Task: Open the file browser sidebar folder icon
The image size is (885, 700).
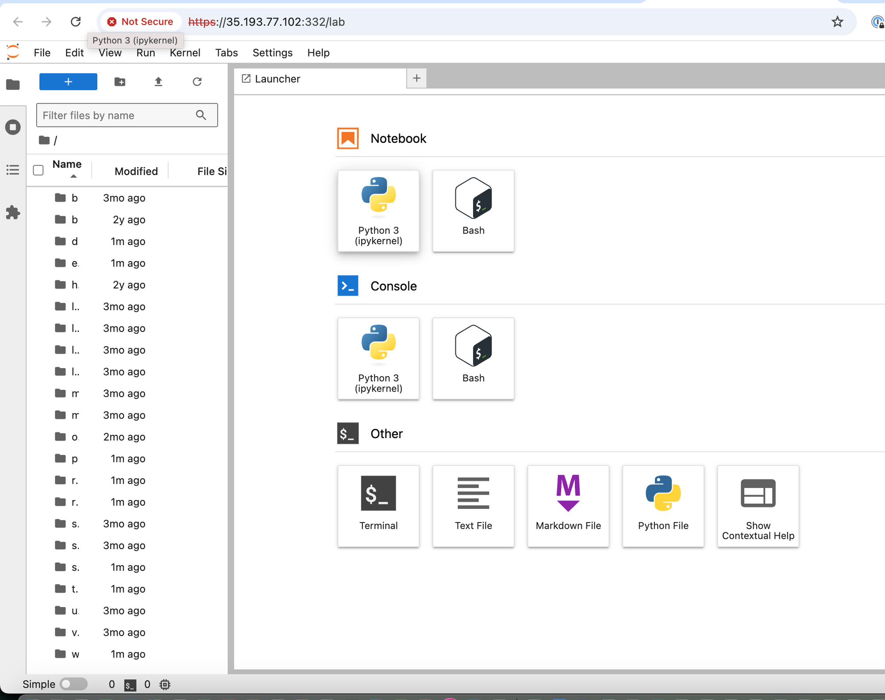Action: click(13, 84)
